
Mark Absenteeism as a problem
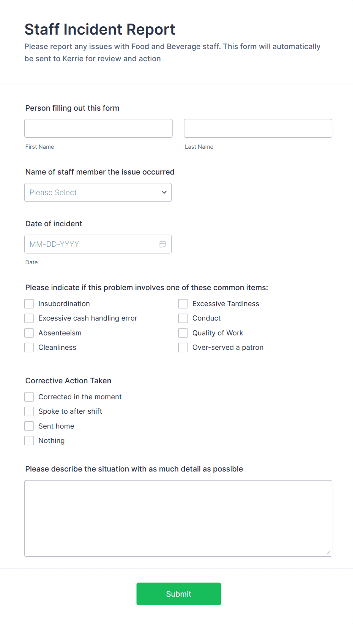[29, 333]
